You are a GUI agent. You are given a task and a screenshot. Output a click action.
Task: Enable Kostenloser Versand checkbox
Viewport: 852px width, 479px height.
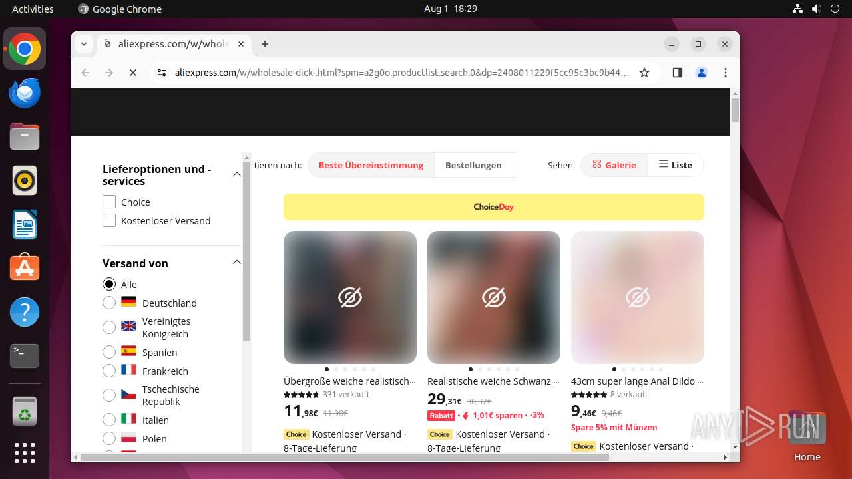[109, 220]
